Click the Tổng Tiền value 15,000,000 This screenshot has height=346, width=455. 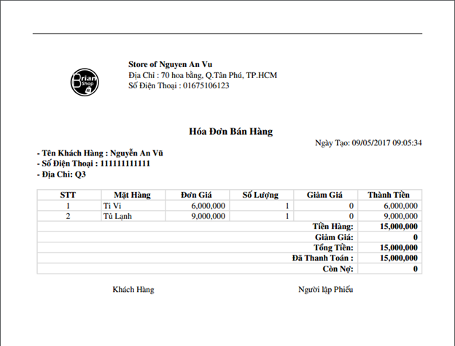(x=399, y=247)
